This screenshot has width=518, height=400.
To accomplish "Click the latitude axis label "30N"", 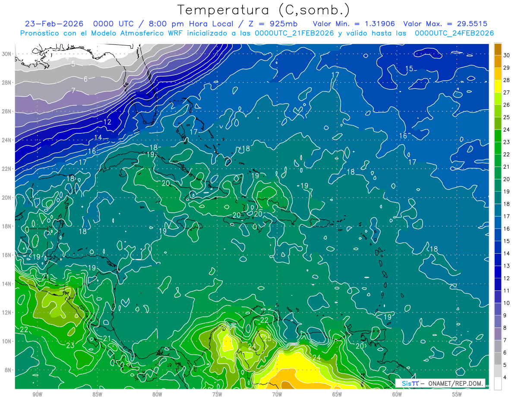I will (x=7, y=54).
